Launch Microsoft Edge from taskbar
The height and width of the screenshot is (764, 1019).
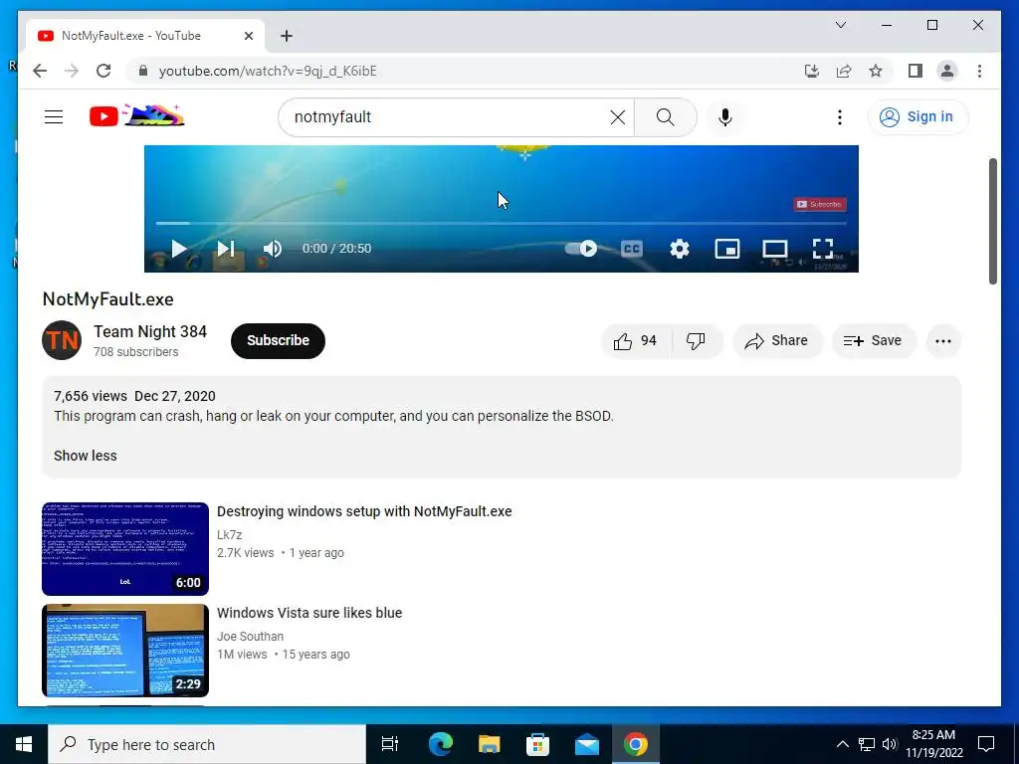pyautogui.click(x=440, y=744)
